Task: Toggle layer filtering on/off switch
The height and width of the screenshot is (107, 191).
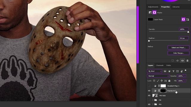Action: click(185, 71)
